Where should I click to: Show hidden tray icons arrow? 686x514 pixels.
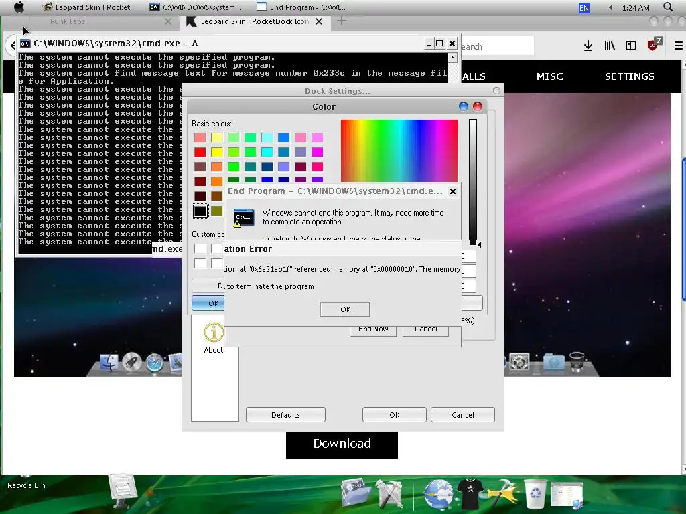tap(610, 7)
